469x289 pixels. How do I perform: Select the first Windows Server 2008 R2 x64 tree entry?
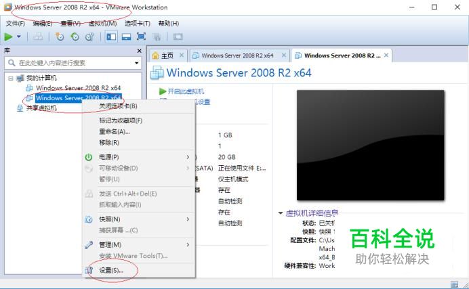point(78,88)
